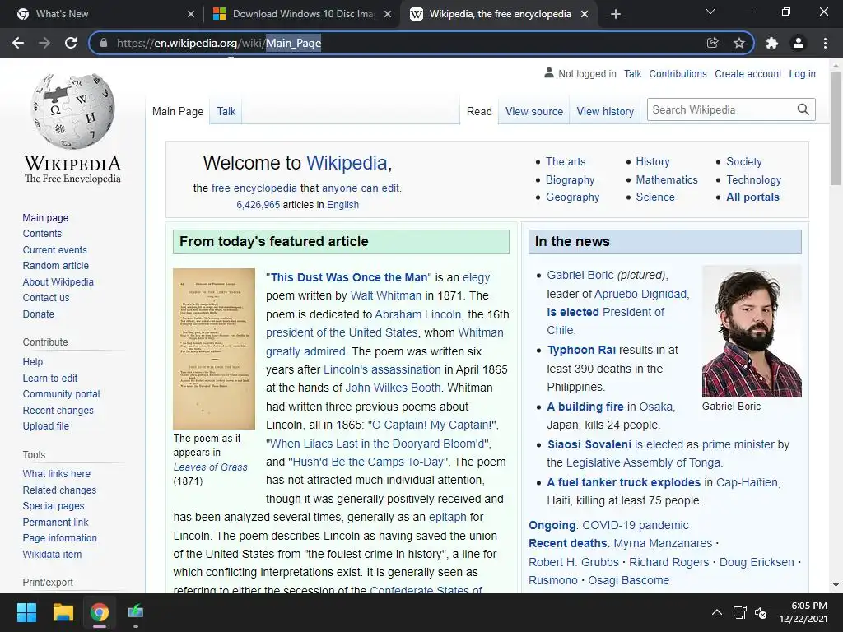Screen dimensions: 843x632
Task: Open the View history tab
Action: [605, 111]
